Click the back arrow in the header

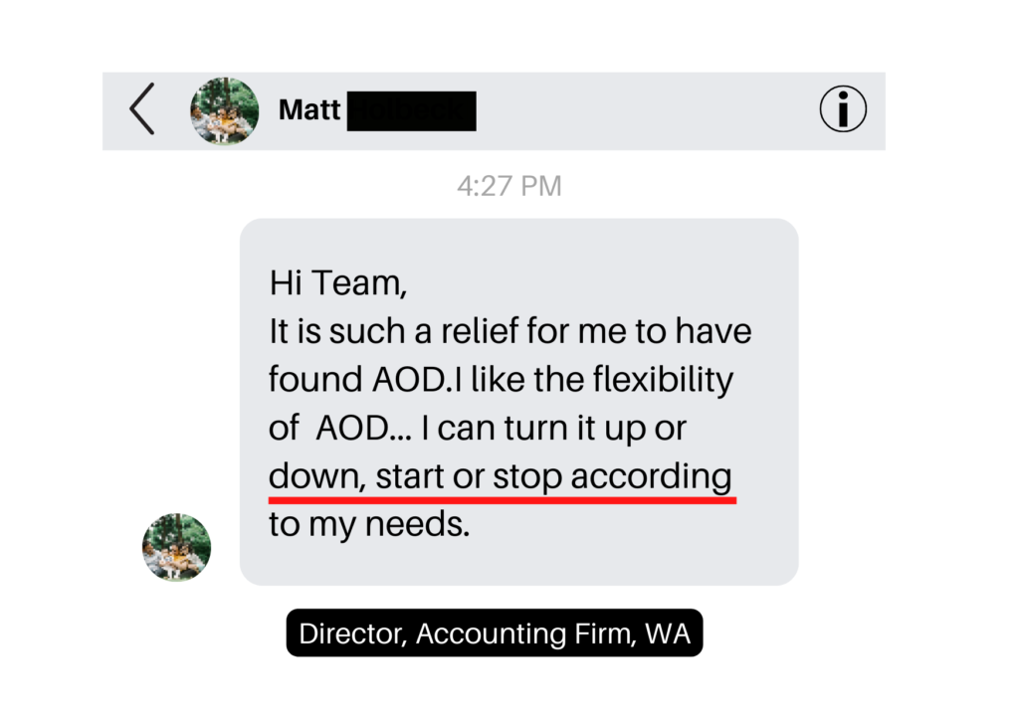tap(142, 109)
